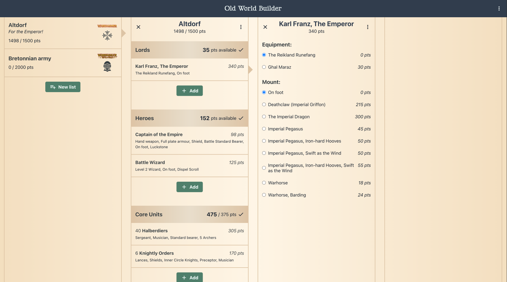
Task: Click 0 / 2000 pts on Bretonnian army
Action: [x=21, y=67]
